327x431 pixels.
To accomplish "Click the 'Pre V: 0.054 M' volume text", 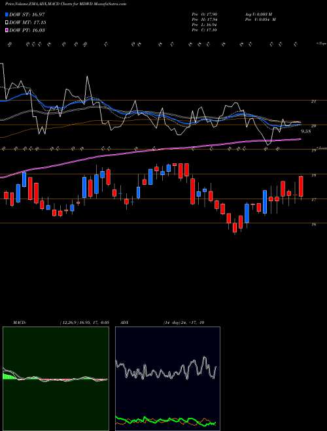I will click(260, 20).
